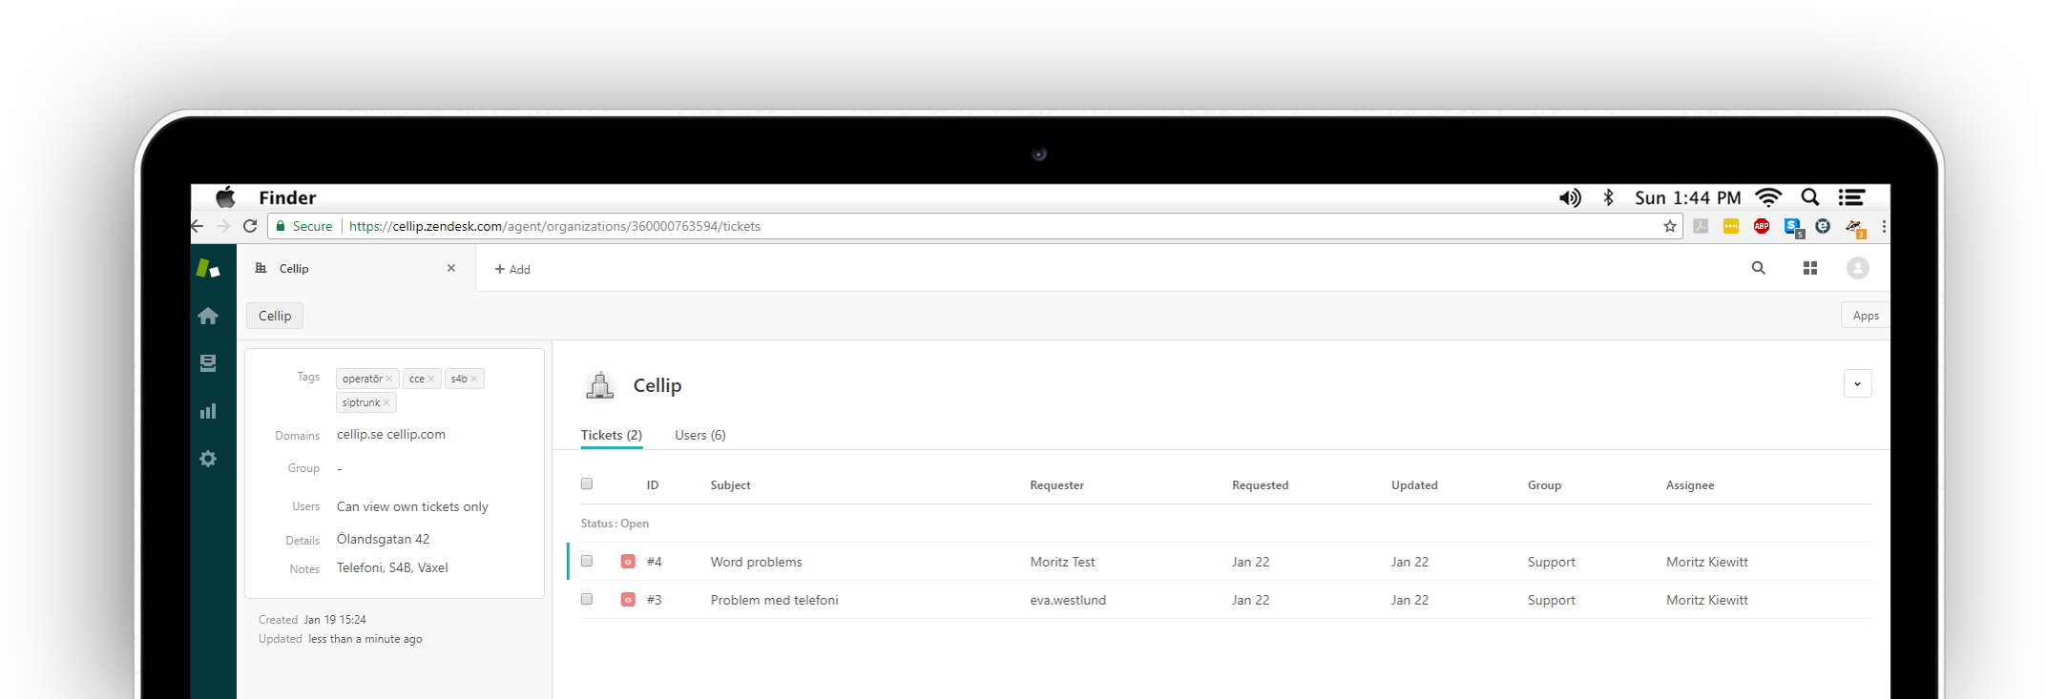Click the Cellip organization name heading
This screenshot has width=2046, height=699.
tap(658, 385)
